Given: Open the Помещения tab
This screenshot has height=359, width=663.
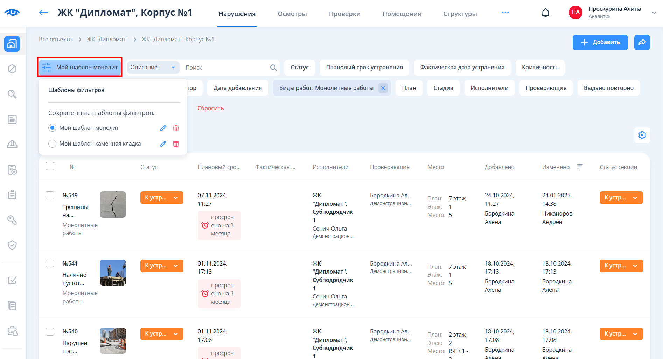Looking at the screenshot, I should pos(402,14).
